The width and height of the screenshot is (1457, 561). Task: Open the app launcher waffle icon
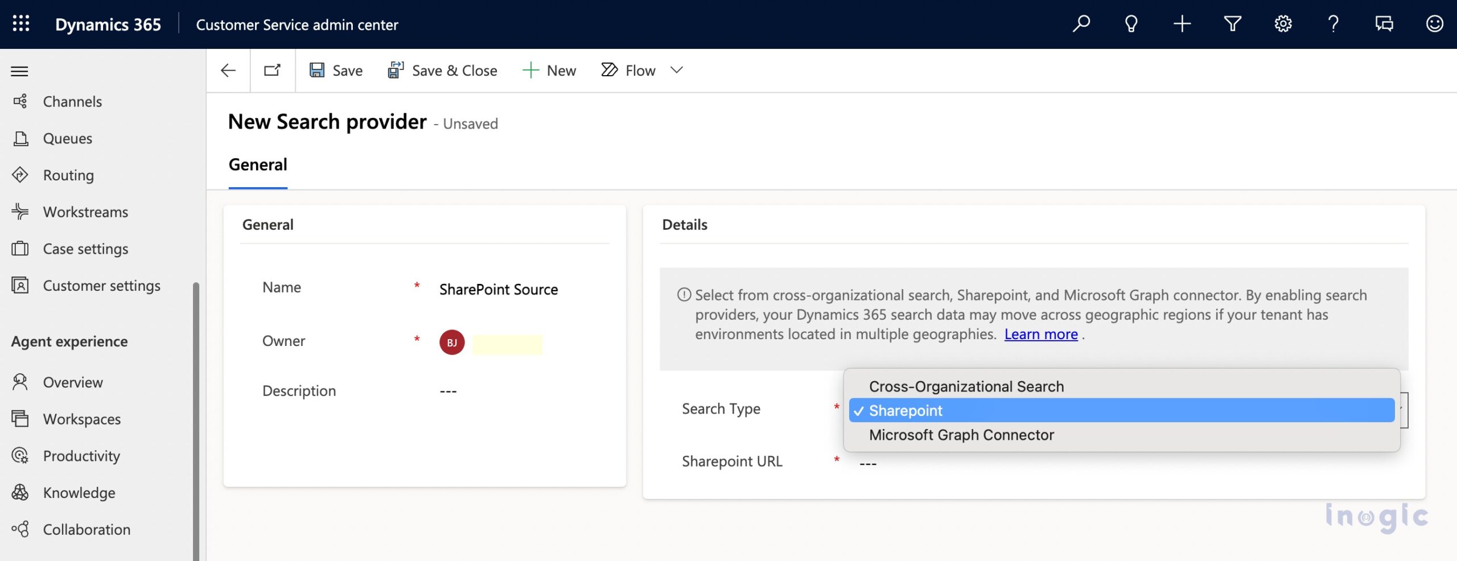click(21, 24)
